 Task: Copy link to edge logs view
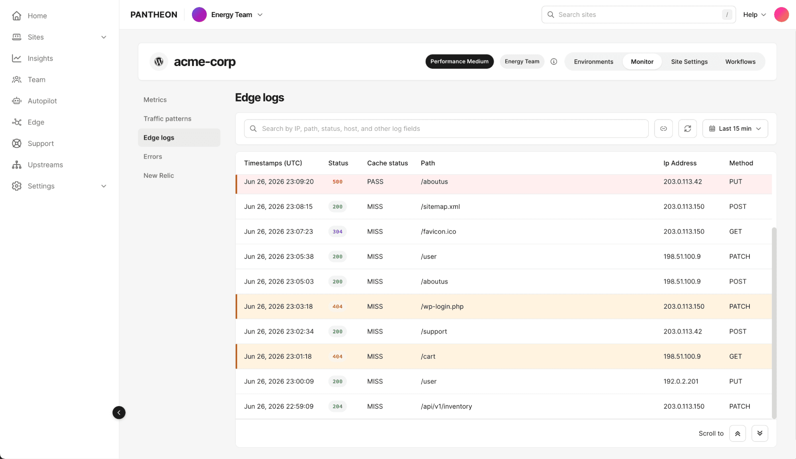pyautogui.click(x=663, y=128)
